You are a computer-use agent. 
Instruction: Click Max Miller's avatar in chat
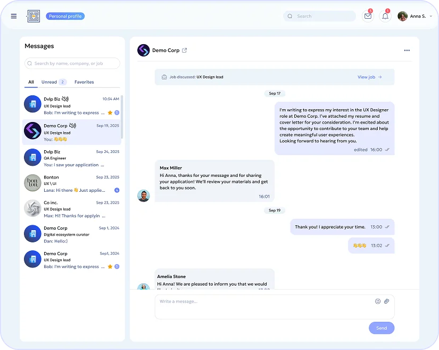(144, 196)
